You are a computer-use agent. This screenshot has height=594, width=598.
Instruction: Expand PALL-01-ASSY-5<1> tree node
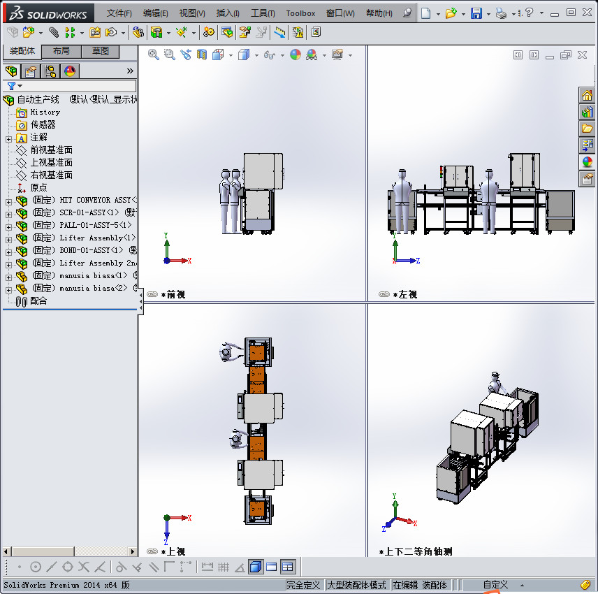(8, 227)
